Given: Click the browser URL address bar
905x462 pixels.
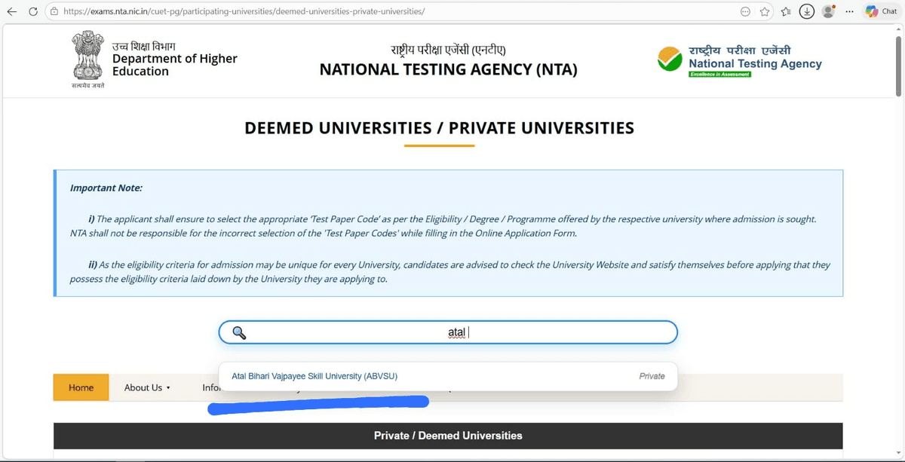Looking at the screenshot, I should click(x=377, y=11).
